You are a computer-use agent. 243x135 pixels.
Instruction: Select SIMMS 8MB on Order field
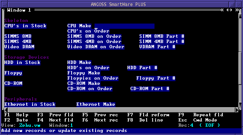point(94,36)
